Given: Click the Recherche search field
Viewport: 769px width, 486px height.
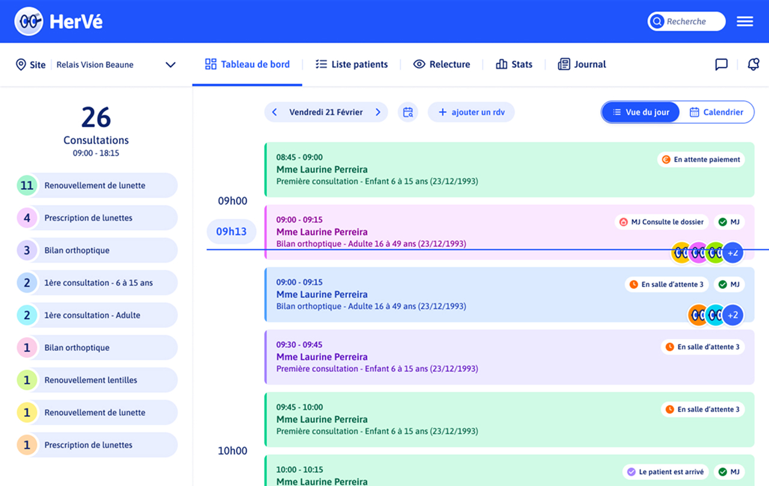Looking at the screenshot, I should coord(687,22).
